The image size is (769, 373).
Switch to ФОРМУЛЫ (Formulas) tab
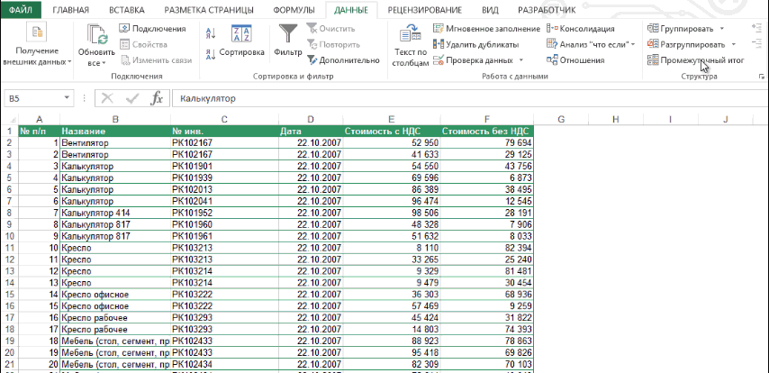click(294, 10)
